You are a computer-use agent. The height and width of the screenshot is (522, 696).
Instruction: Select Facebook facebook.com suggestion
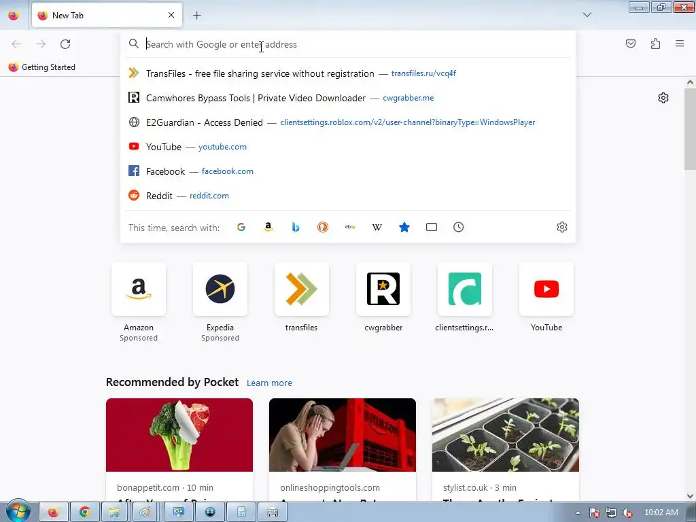point(348,171)
